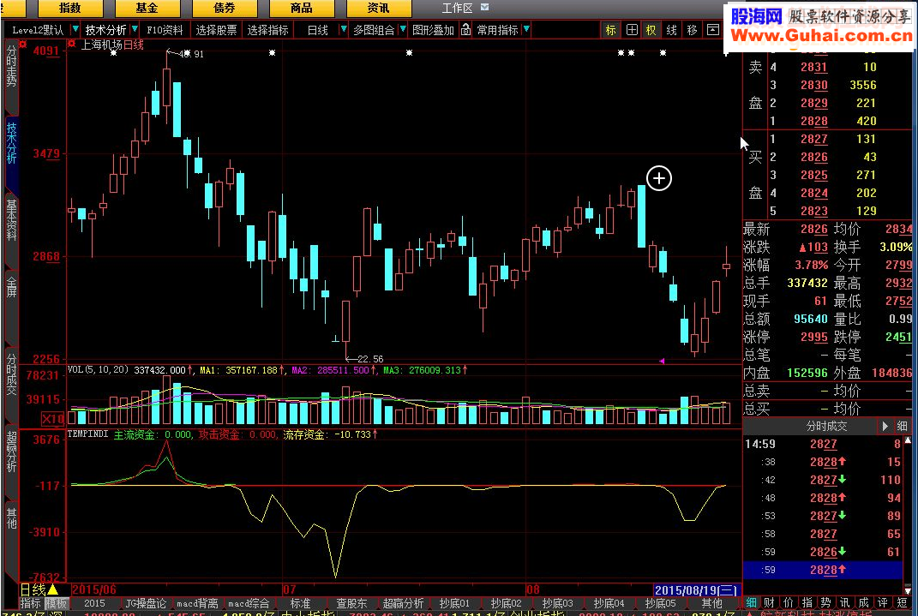This screenshot has width=918, height=616.
Task: Switch to the 模板 bottom tab
Action: (57, 602)
